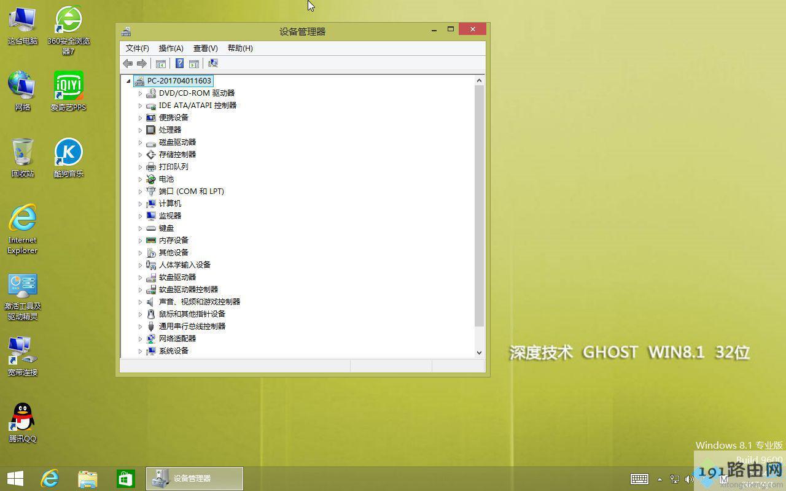Click the Windows Start button on taskbar

15,479
